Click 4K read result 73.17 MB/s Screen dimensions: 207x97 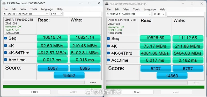[155, 46]
